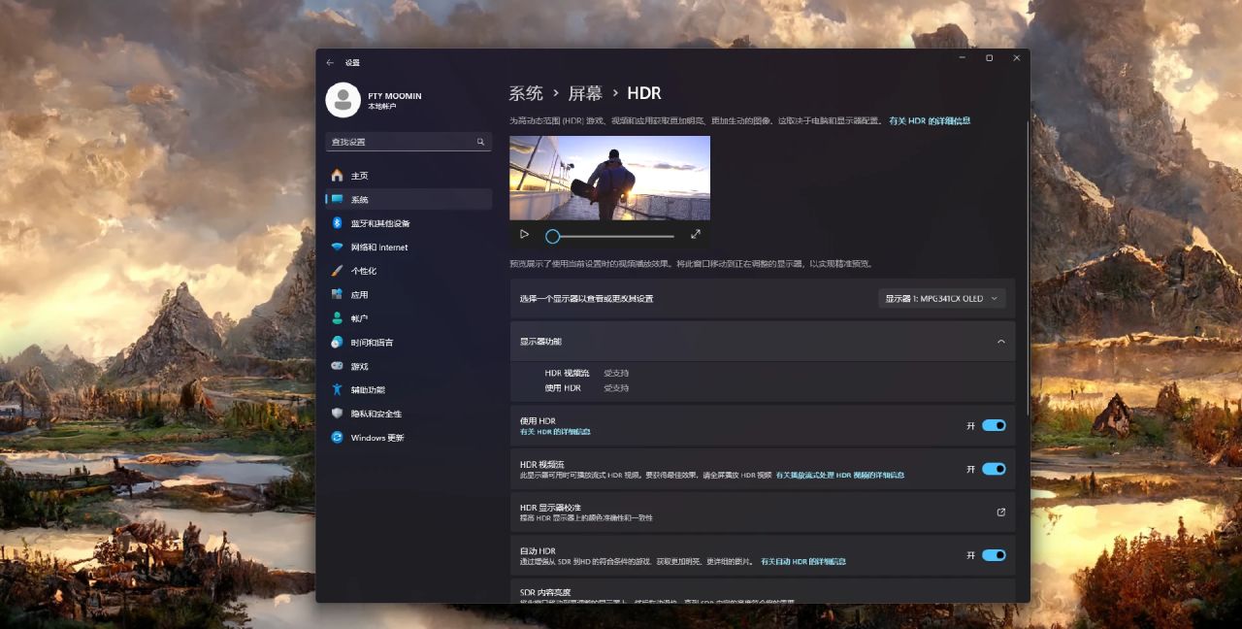Image resolution: width=1242 pixels, height=629 pixels.
Task: Open 辅助功能 in the sidebar
Action: (x=409, y=389)
